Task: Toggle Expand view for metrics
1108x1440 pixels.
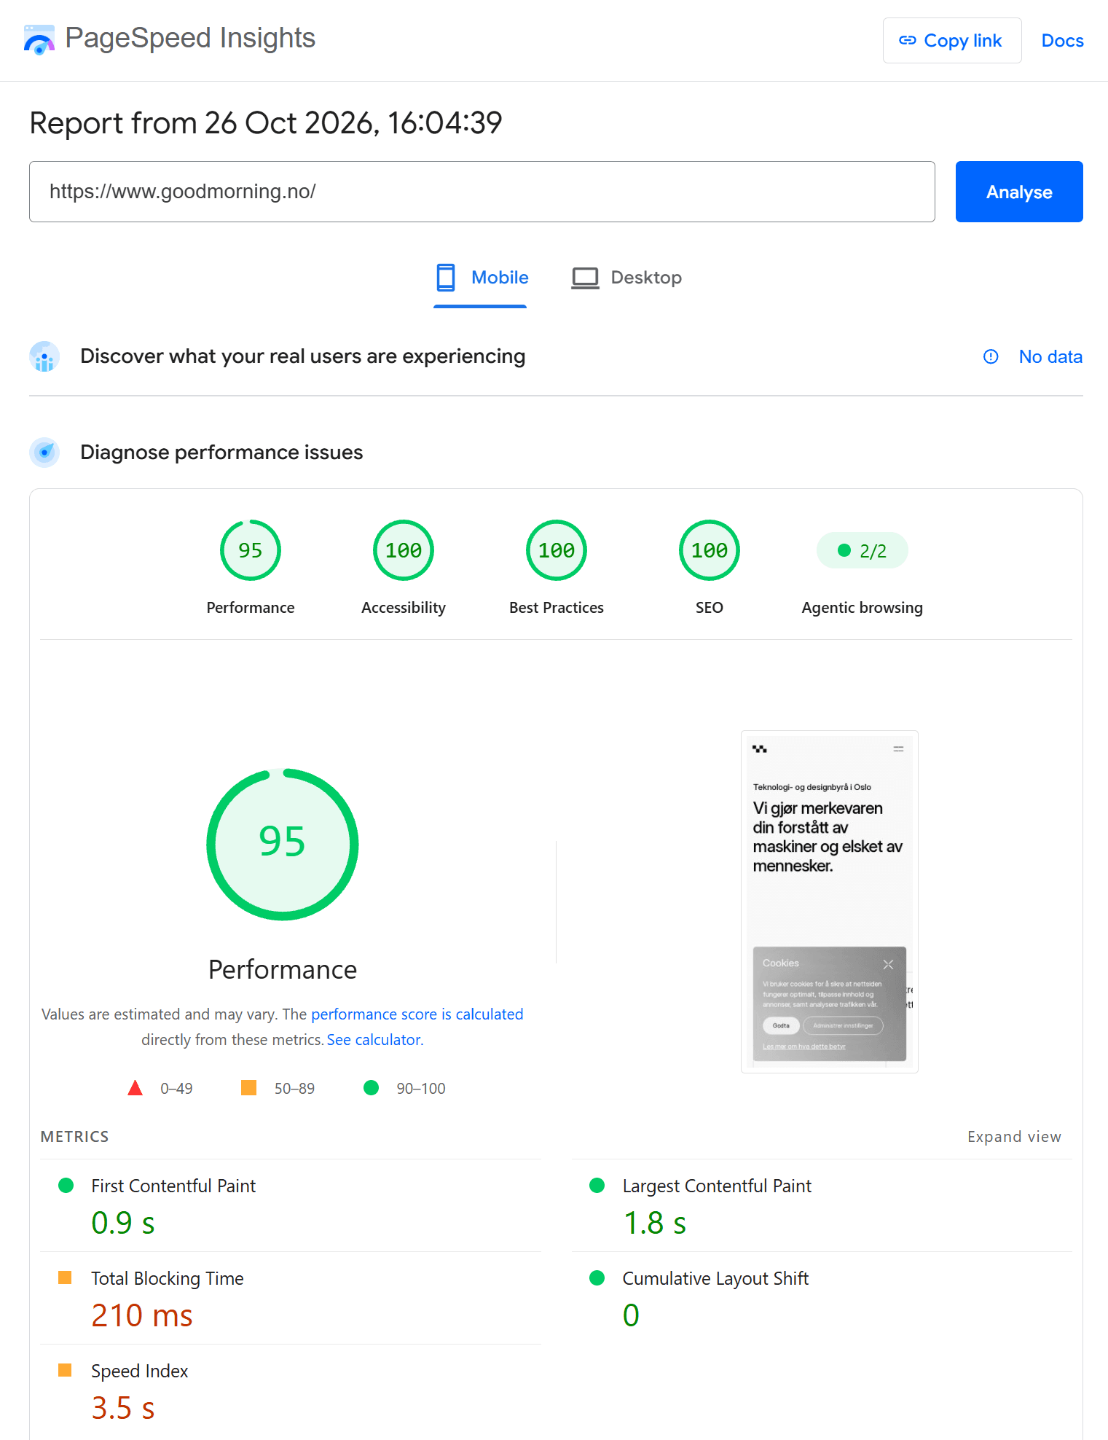Action: (1014, 1137)
